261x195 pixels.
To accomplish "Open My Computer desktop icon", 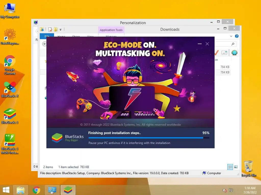I will (10, 10).
